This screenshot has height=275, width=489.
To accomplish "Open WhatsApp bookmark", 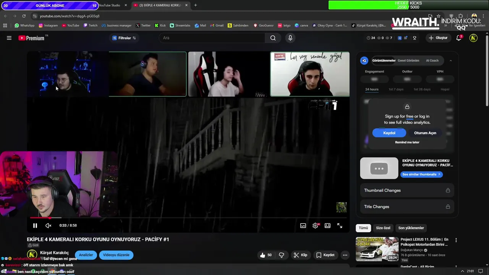I will (x=24, y=26).
